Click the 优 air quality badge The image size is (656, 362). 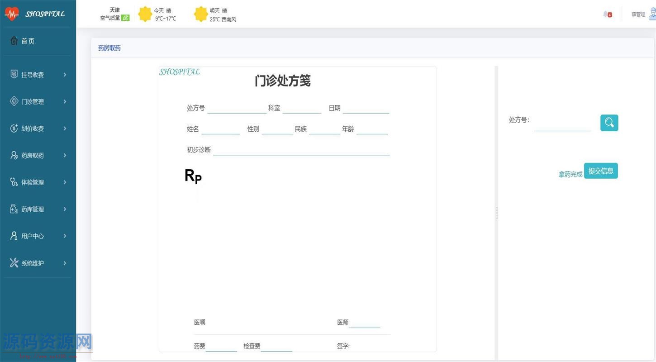pyautogui.click(x=125, y=18)
